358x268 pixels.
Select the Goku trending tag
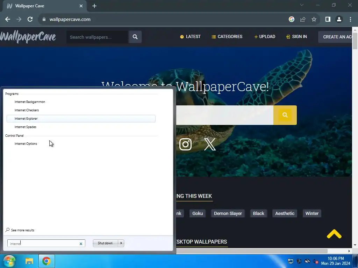tap(198, 214)
